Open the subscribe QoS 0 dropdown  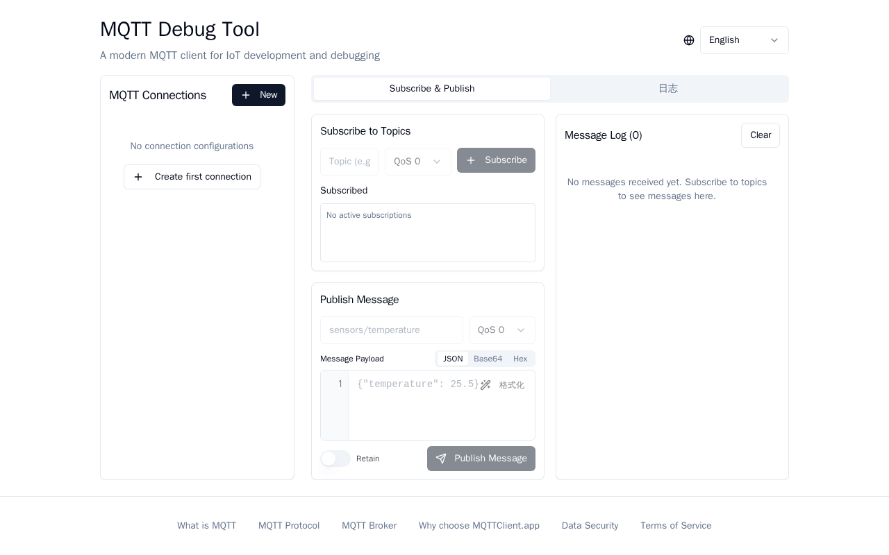pos(418,162)
